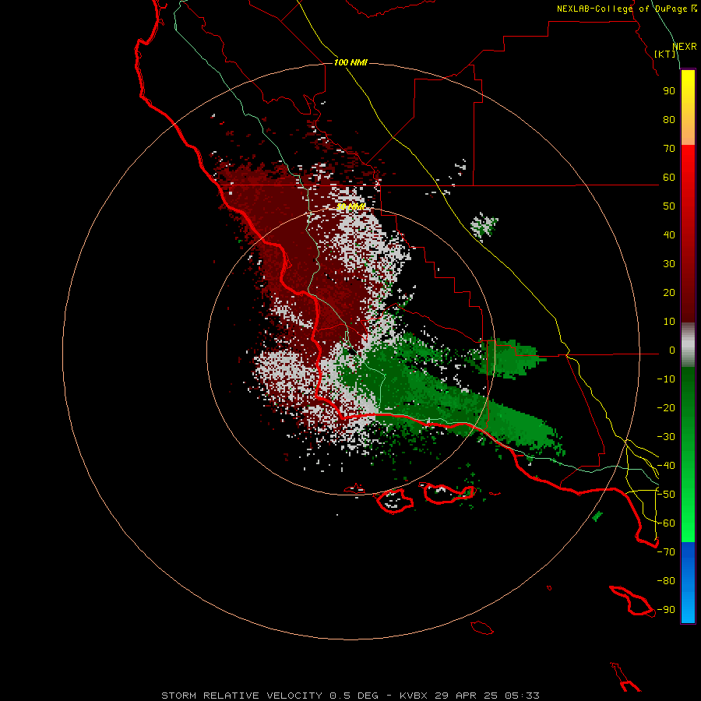This screenshot has width=701, height=701.
Task: Click the -60 scale value
Action: click(x=666, y=523)
